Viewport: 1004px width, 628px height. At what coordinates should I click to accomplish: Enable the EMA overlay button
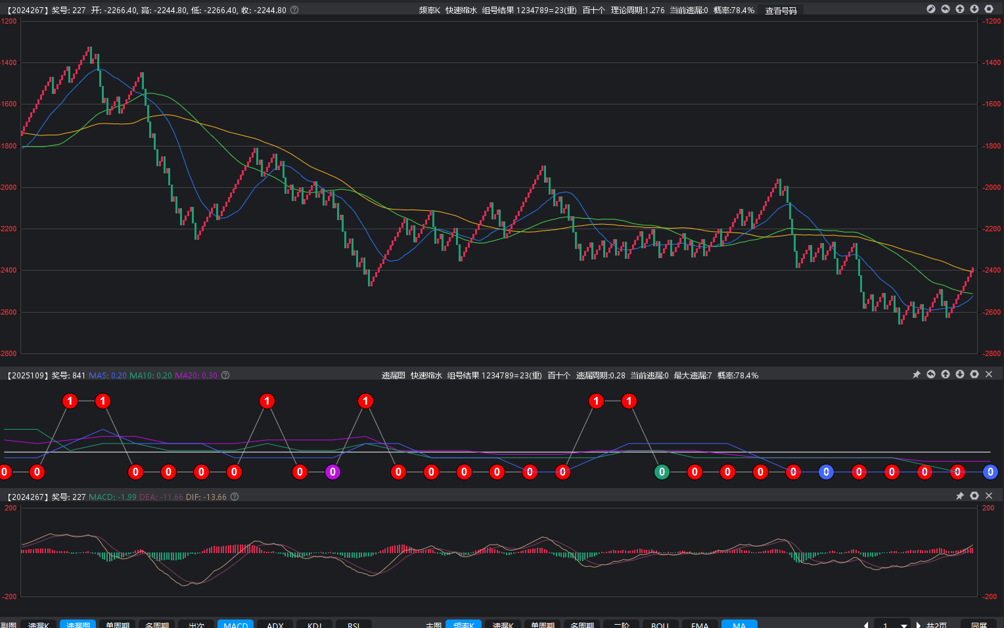pyautogui.click(x=700, y=624)
